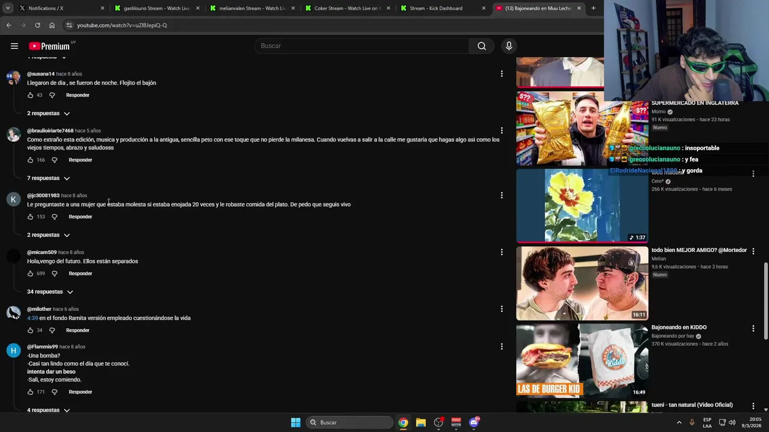Switch to Stream - Kick Dashboard tab
The image size is (769, 432).
point(443,8)
